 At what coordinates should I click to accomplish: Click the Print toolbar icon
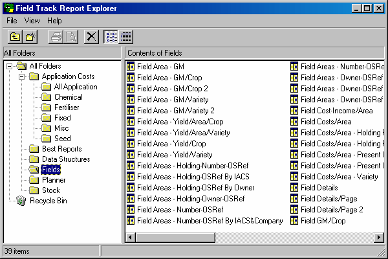(x=56, y=37)
